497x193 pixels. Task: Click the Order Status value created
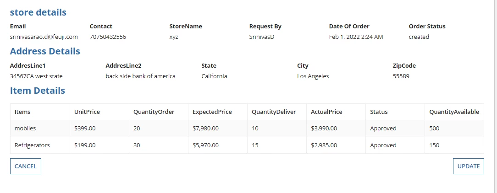coord(419,37)
